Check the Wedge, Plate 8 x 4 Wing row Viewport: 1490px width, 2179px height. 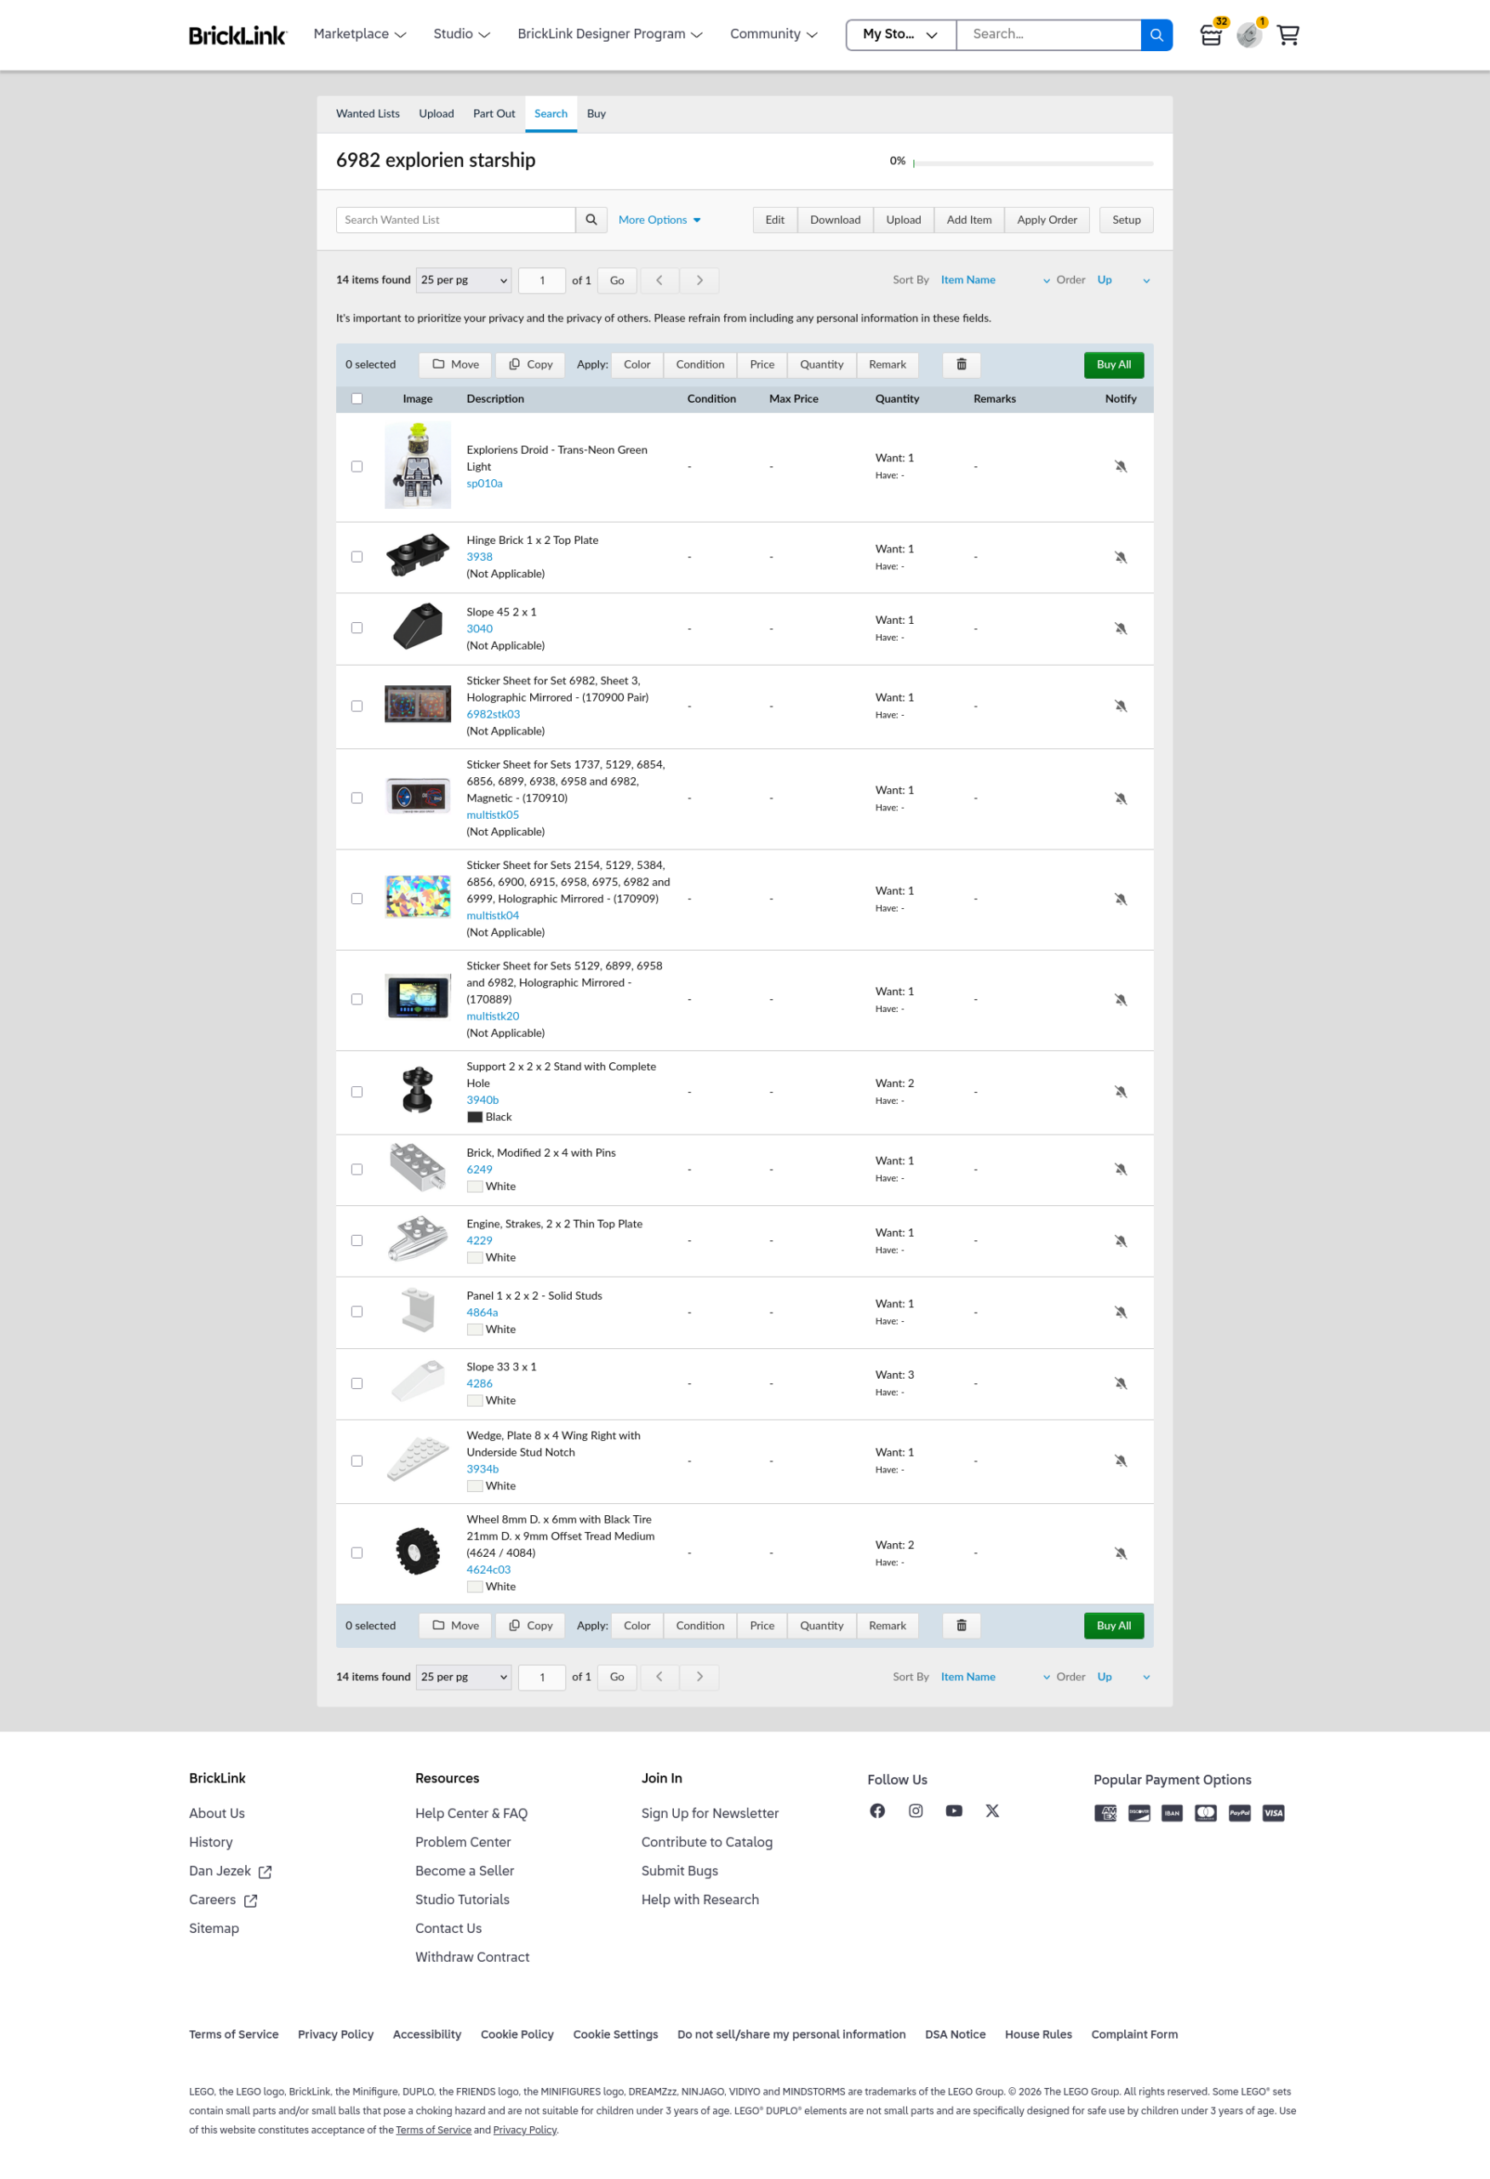[357, 1461]
